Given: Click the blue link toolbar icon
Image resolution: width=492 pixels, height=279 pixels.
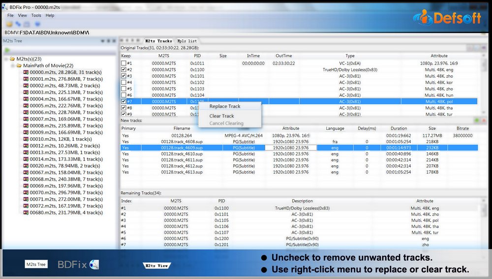Looking at the screenshot, I should [18, 24].
